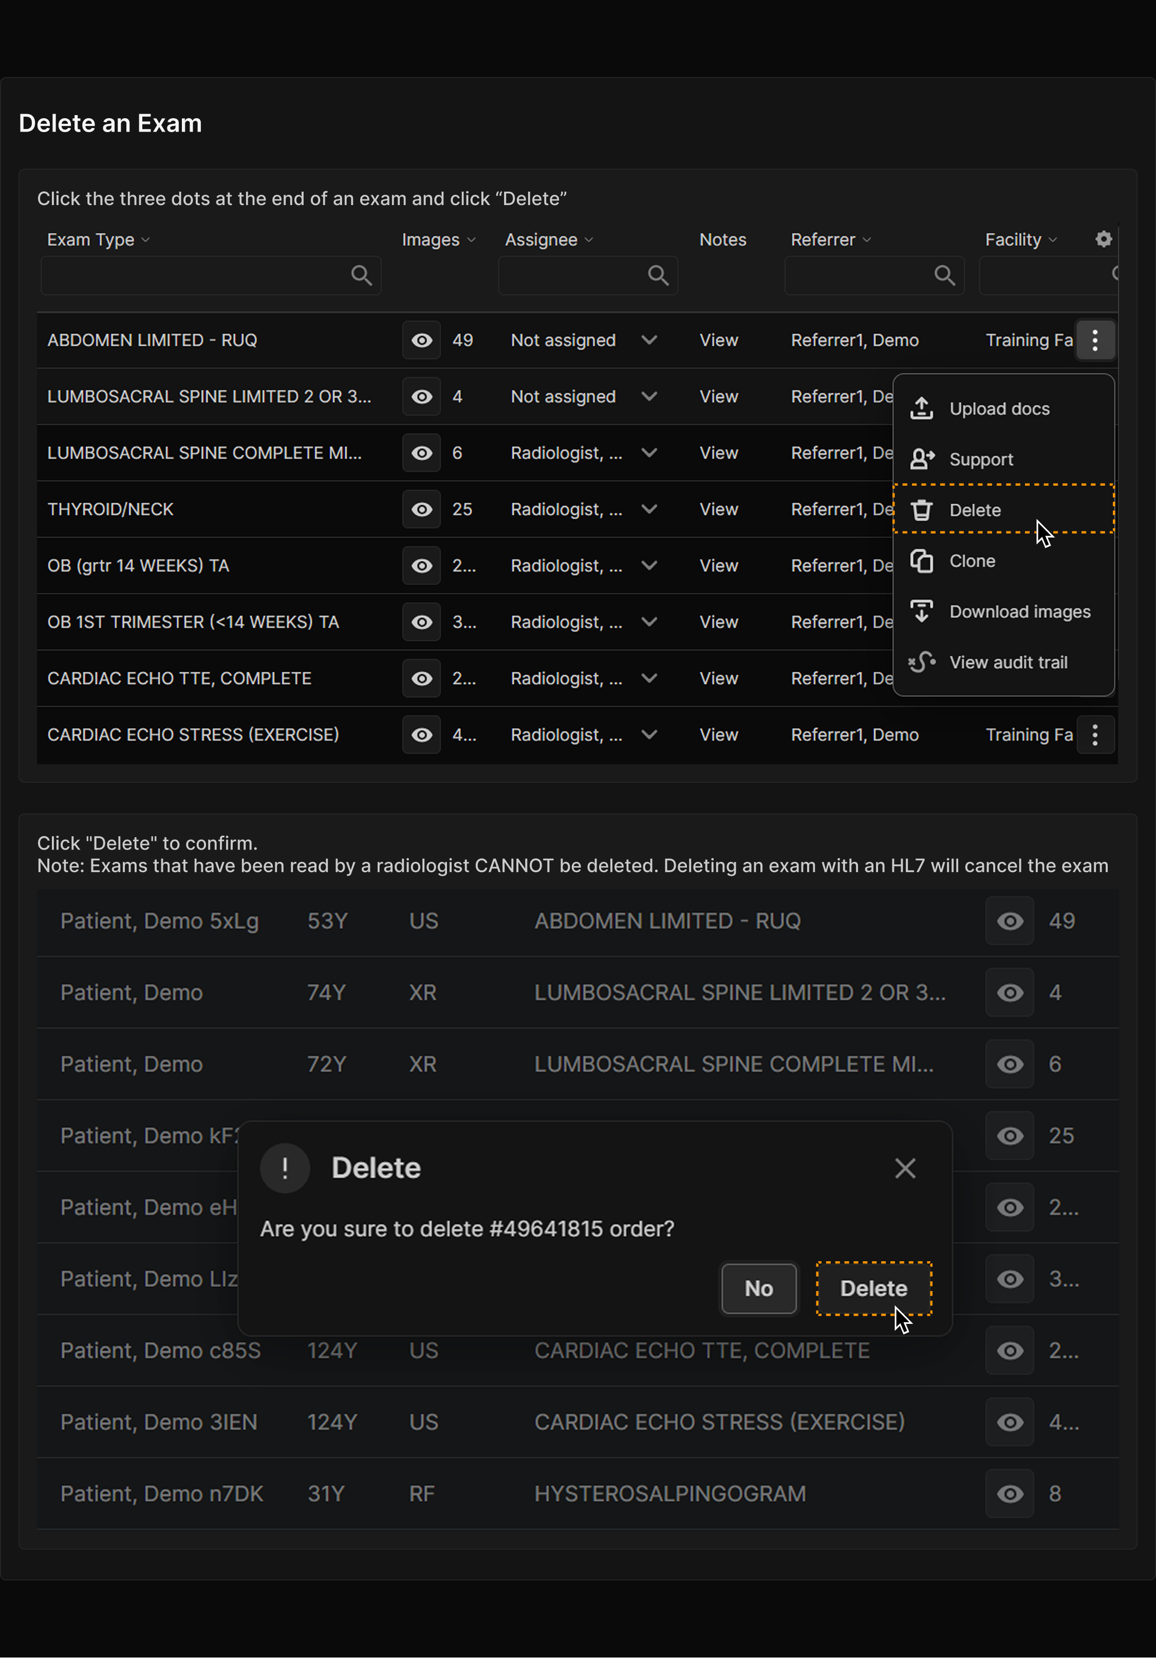This screenshot has width=1156, height=1658.
Task: Open three-dot menu for ABDOMEN LIMITED - RUQ
Action: 1095,340
